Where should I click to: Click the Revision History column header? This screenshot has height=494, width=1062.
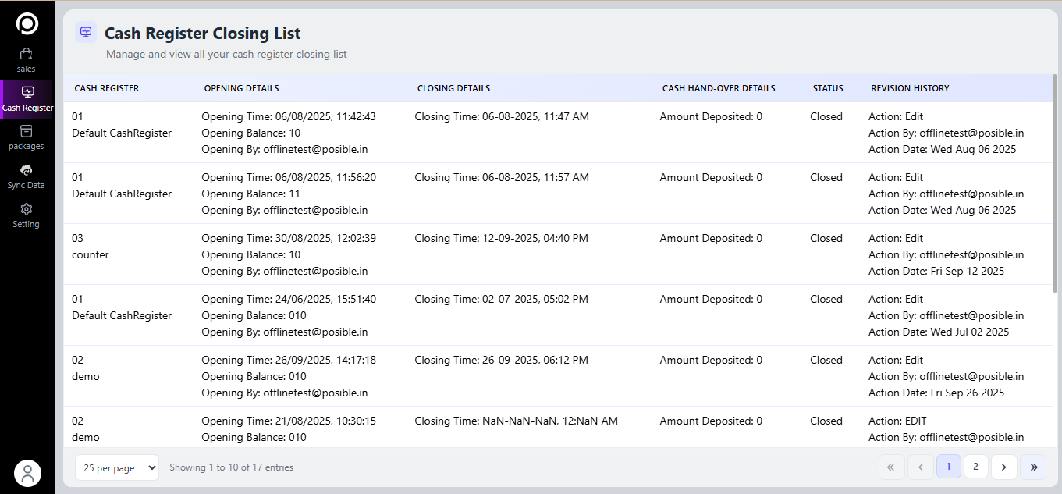[x=910, y=88]
